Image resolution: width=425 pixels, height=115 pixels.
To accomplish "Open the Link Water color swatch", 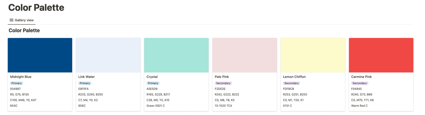I will point(108,55).
